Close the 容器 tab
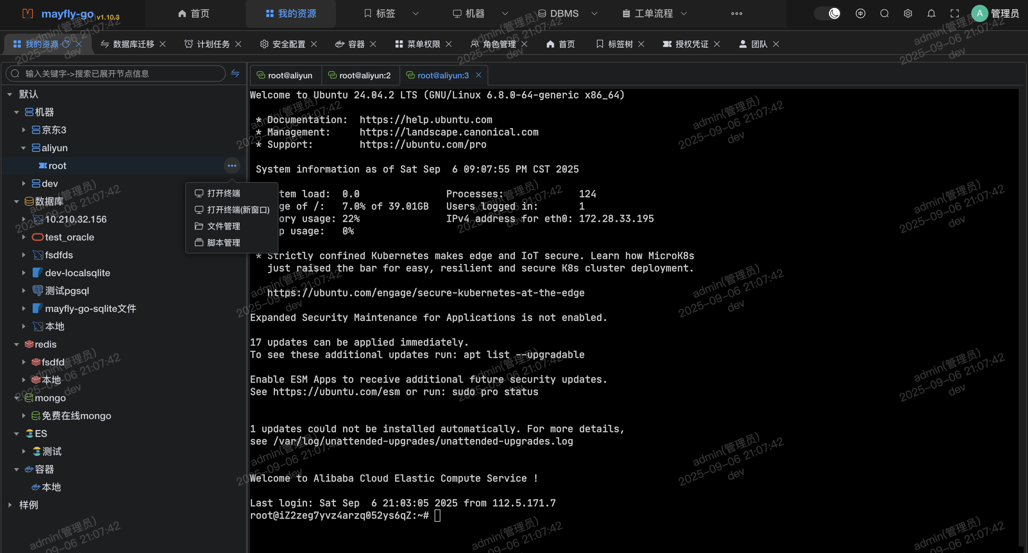This screenshot has height=553, width=1028. pos(373,44)
